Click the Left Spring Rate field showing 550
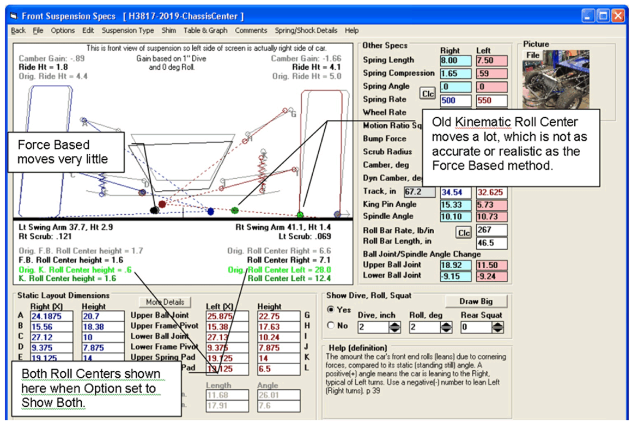Image resolution: width=632 pixels, height=422 pixels. click(491, 100)
